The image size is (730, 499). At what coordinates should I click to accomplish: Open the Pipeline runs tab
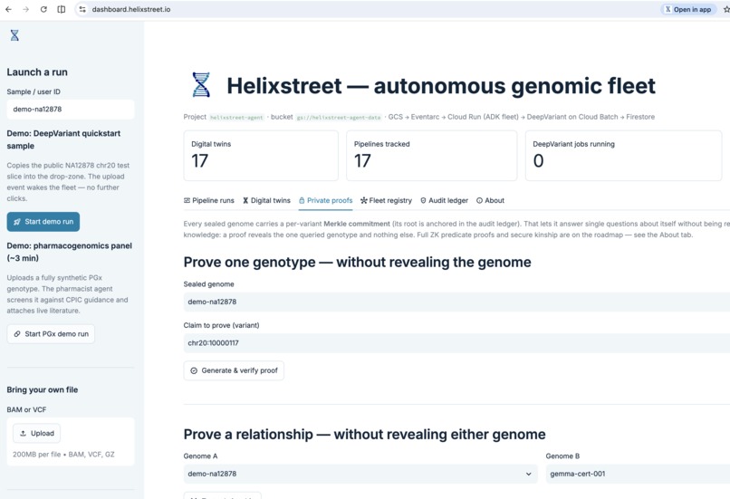click(209, 201)
